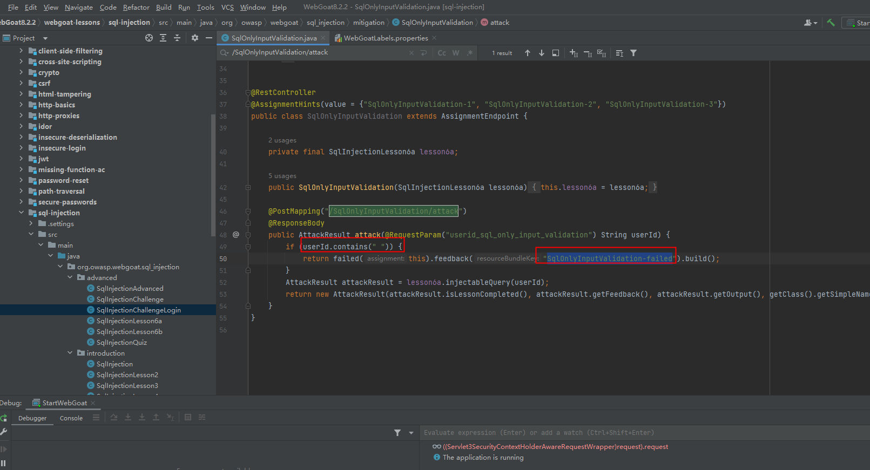The height and width of the screenshot is (470, 870).
Task: Close the WebGoatLabels.properties tab
Action: tap(434, 38)
